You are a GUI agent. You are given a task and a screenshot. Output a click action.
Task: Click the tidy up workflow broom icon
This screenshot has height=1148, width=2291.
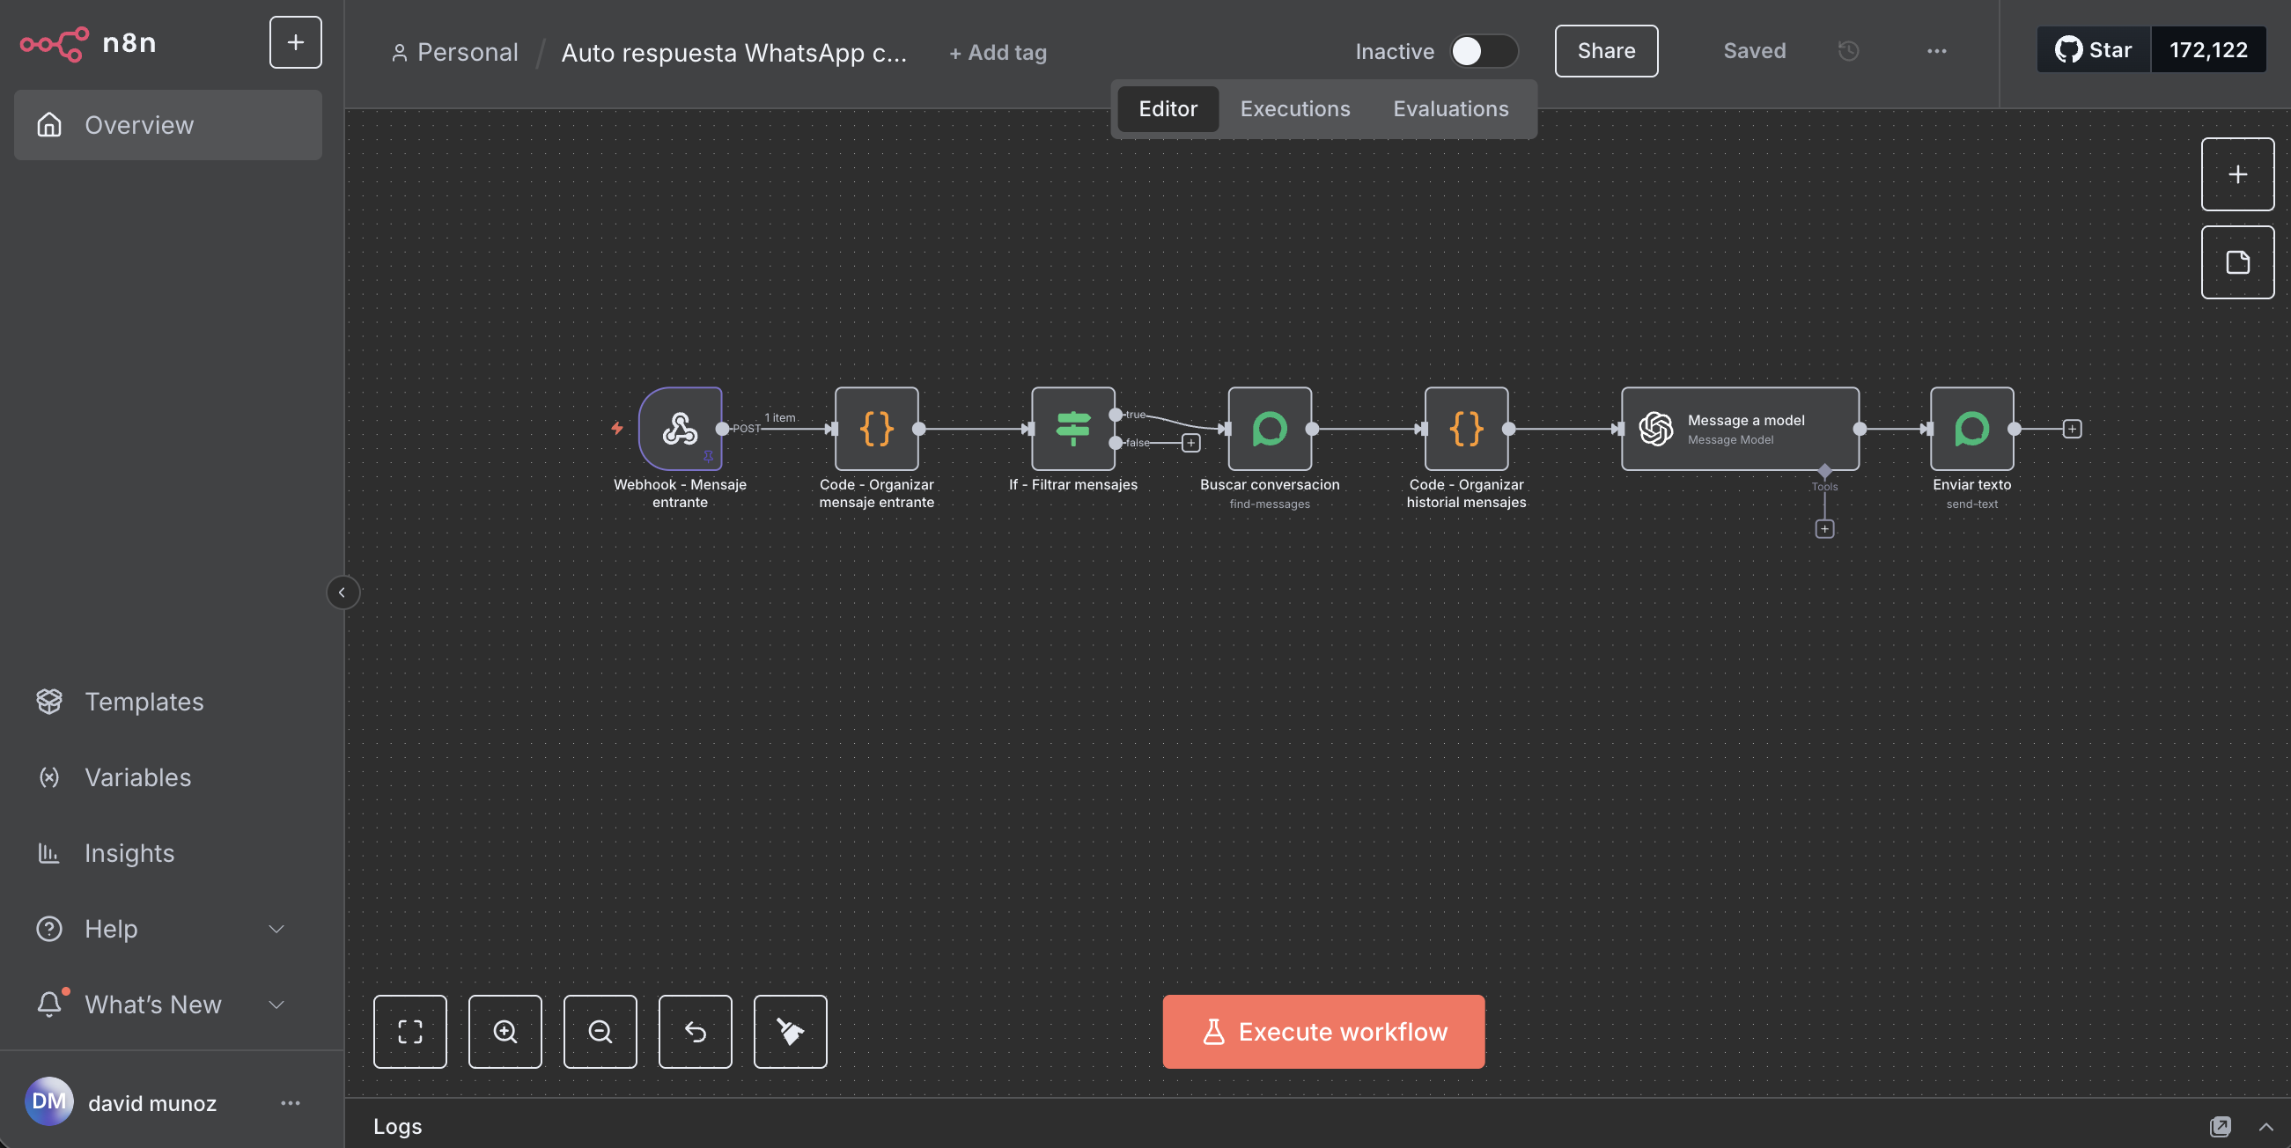(x=790, y=1032)
